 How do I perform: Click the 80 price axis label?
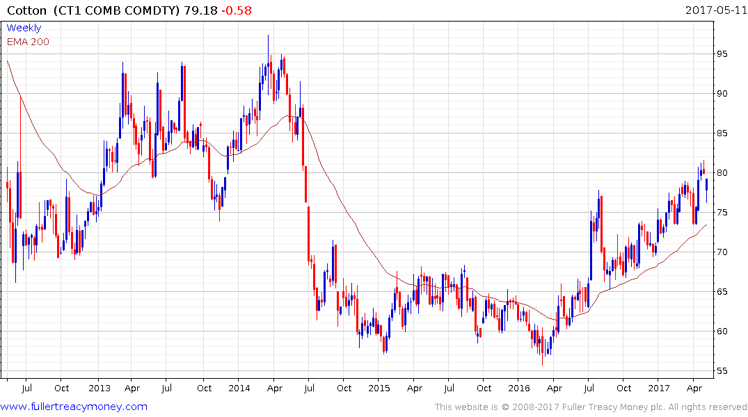point(722,172)
